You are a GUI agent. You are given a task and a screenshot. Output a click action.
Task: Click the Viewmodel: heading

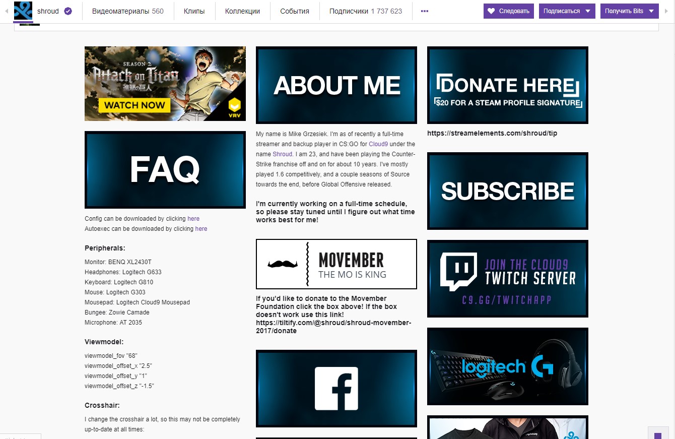(104, 342)
